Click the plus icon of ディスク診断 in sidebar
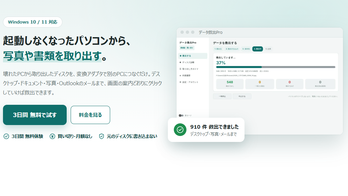 (x=180, y=62)
